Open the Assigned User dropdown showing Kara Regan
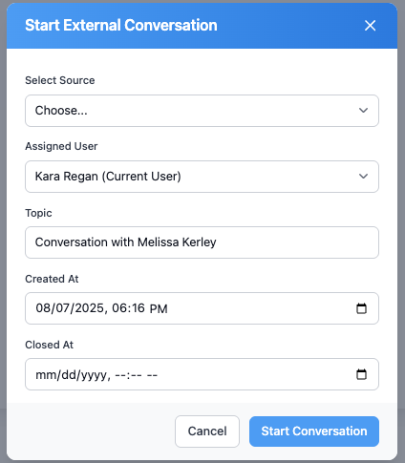This screenshot has height=463, width=405. click(202, 177)
